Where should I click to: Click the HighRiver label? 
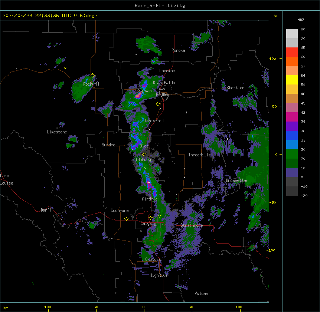coord(160,275)
